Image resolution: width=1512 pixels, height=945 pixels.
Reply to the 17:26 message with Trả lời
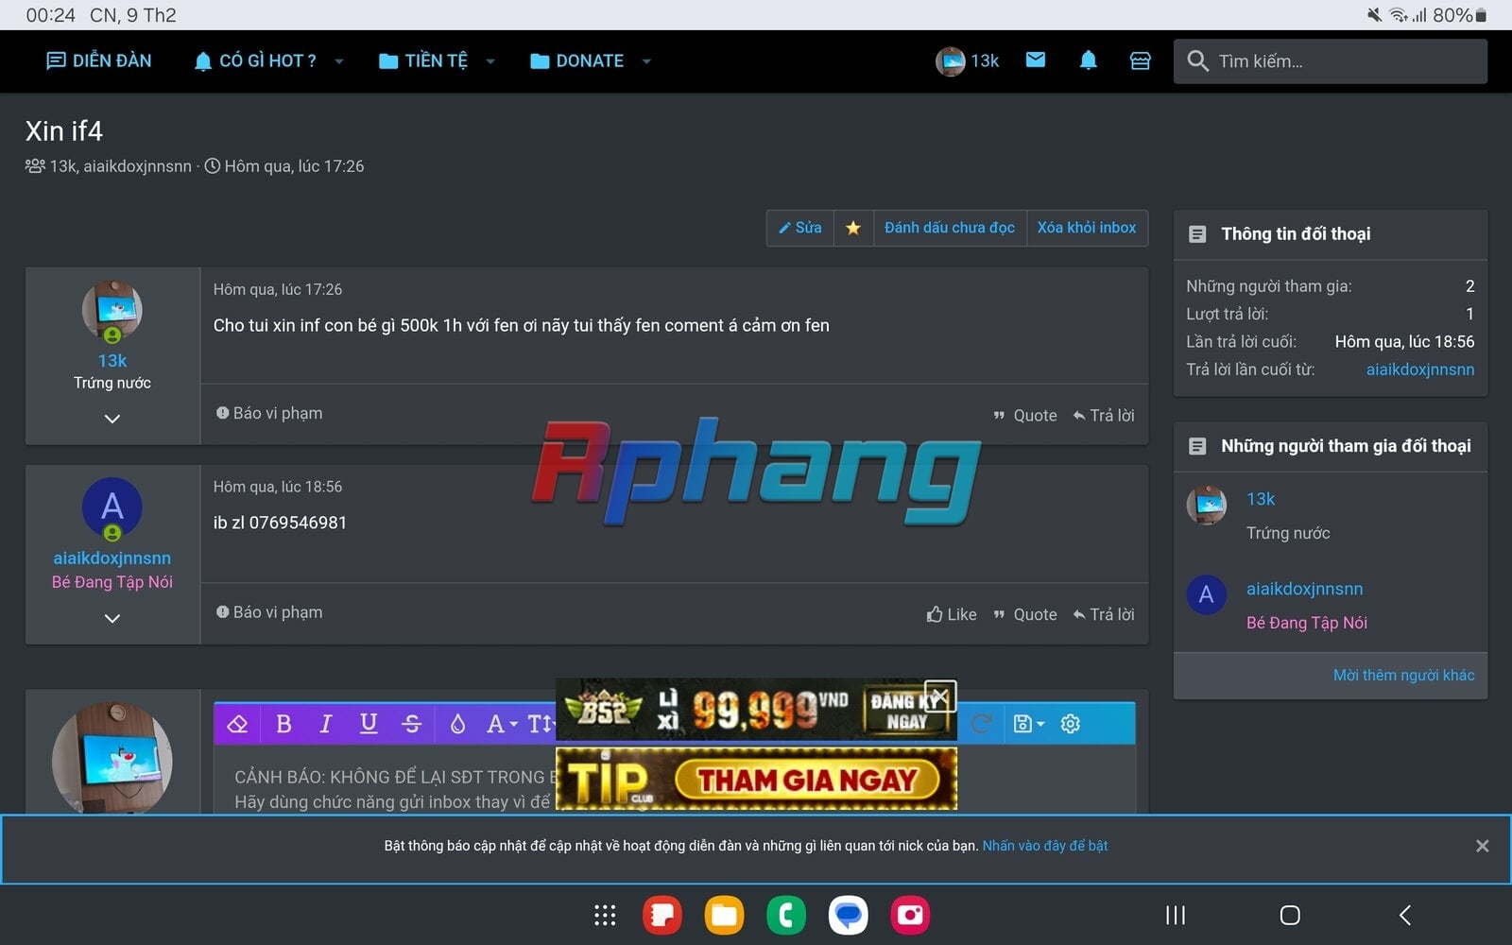click(1104, 416)
